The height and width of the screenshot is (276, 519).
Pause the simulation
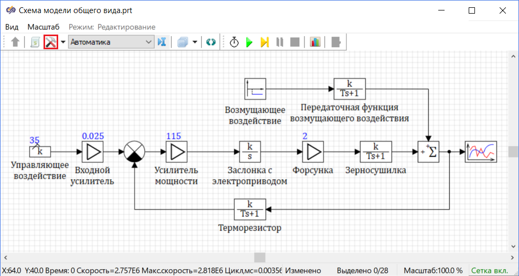280,42
